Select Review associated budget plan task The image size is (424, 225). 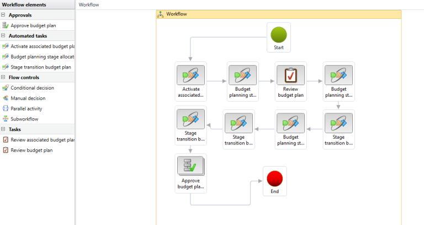[42, 140]
